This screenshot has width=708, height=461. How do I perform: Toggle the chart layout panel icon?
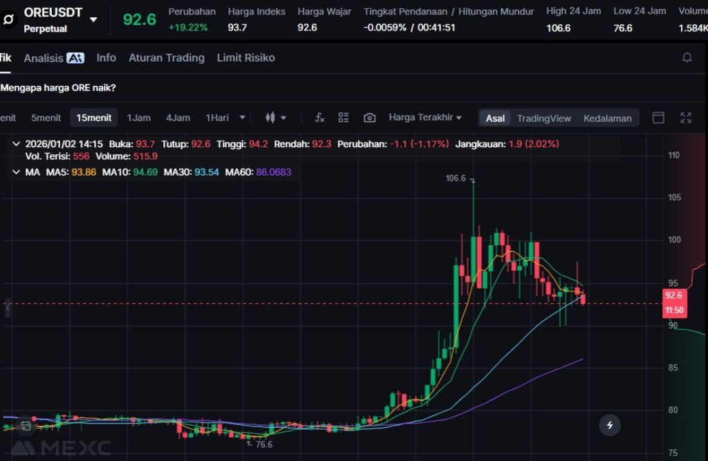tap(658, 117)
